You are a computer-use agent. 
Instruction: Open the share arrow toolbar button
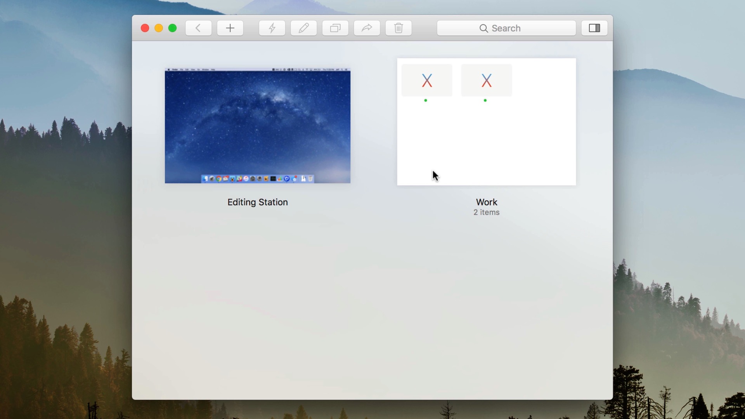coord(367,28)
